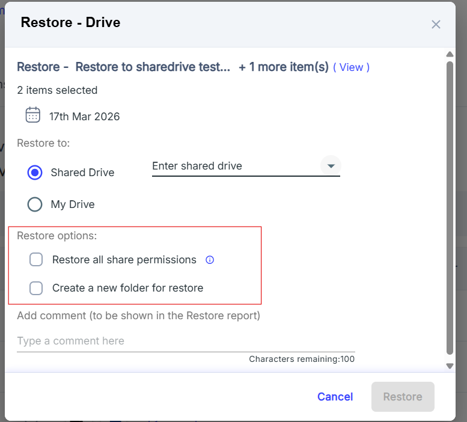Focus the Type a comment here field
This screenshot has width=467, height=422.
click(185, 341)
